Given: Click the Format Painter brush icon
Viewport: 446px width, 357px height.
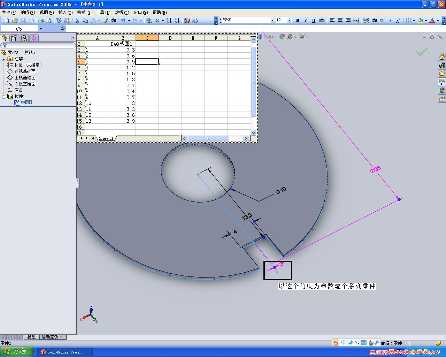Looking at the screenshot, I should (x=105, y=21).
